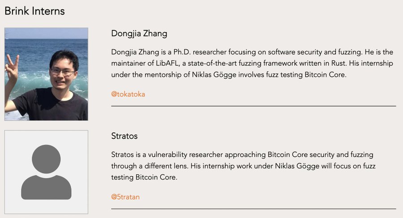This screenshot has width=403, height=218.
Task: Click Dongjia Zhang's profile photo
Action: [46, 74]
